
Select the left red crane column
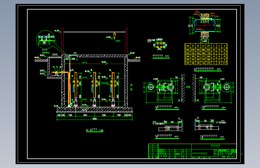coord(62,41)
